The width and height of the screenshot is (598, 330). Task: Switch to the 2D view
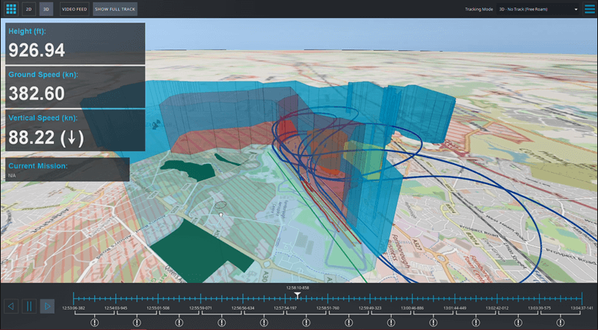click(x=28, y=9)
